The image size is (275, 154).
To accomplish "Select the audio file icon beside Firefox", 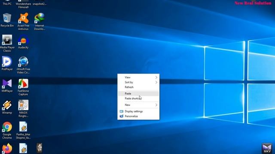I will click(x=23, y=148).
